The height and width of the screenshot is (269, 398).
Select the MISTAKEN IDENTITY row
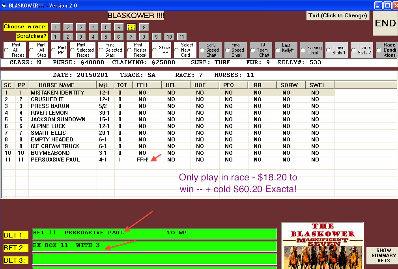pos(168,93)
